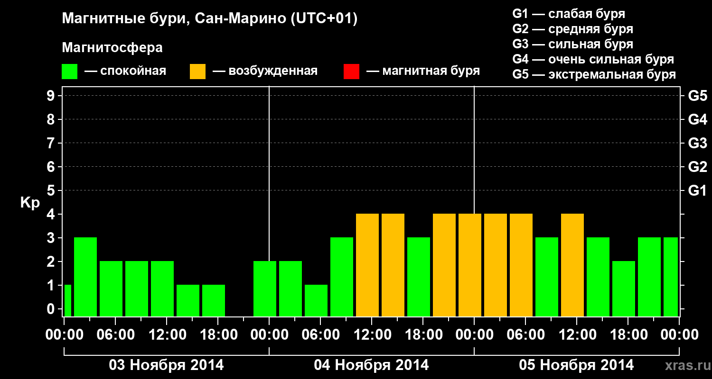Viewport: 712px width, 379px height.
Task: Click the 'G3' label on the right axis
Action: [697, 143]
